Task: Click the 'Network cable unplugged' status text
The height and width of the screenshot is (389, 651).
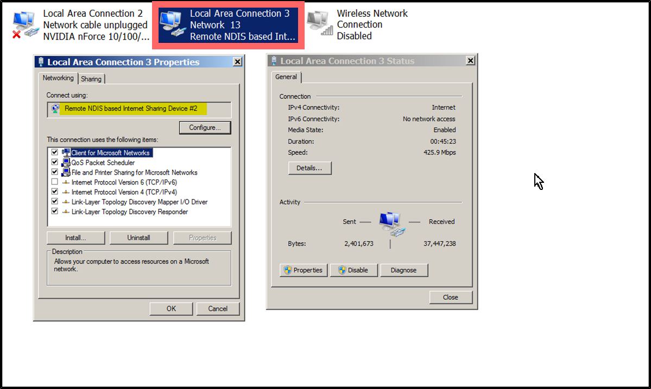Action: point(95,25)
